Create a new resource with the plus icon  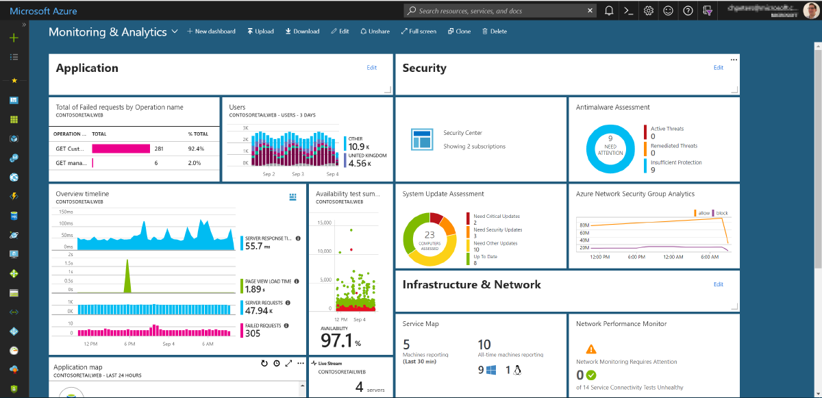(14, 36)
